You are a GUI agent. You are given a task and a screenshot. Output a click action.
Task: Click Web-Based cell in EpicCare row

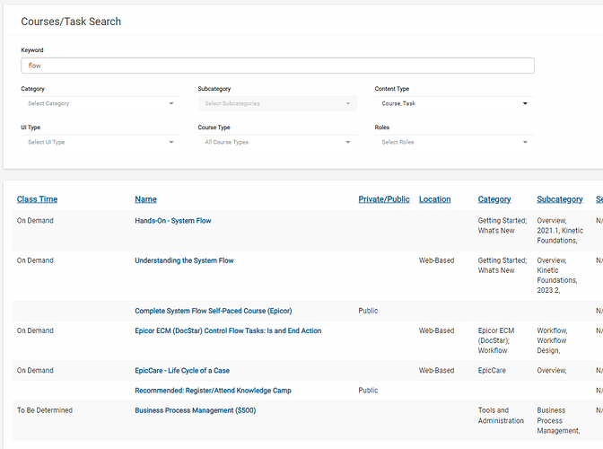[436, 371]
